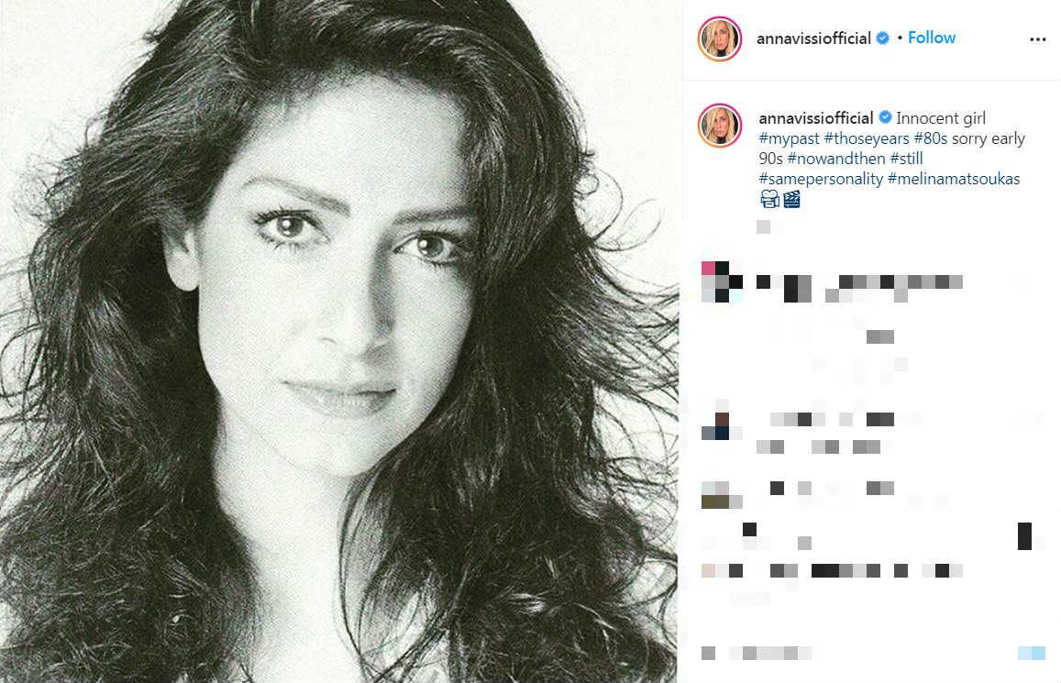The width and height of the screenshot is (1061, 683).
Task: Click the header profile avatar of annavissiofficial
Action: tap(720, 39)
